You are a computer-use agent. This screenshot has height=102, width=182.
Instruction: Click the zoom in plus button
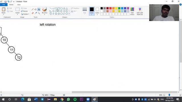pos(180,95)
